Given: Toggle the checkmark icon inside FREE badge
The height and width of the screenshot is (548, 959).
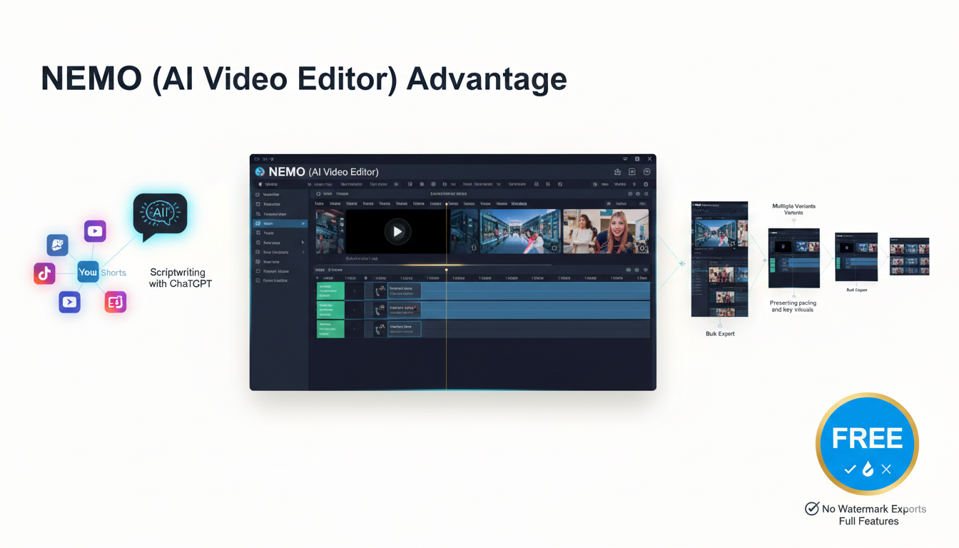Looking at the screenshot, I should pos(850,469).
